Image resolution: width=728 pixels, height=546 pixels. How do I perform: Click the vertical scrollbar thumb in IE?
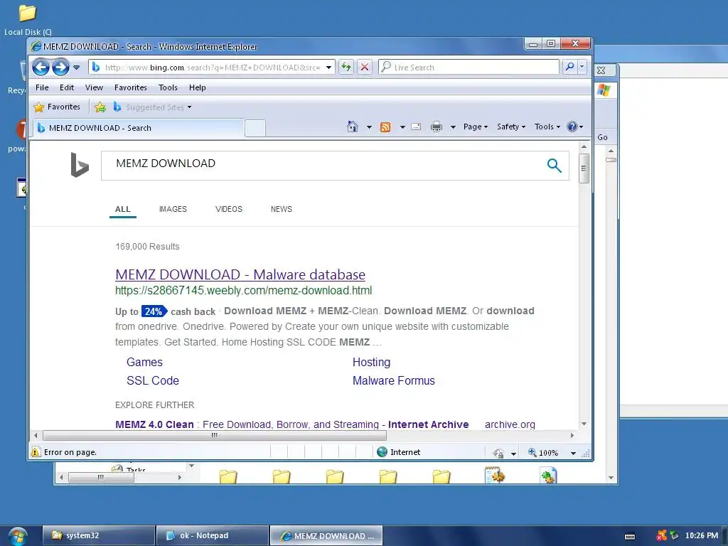(584, 168)
